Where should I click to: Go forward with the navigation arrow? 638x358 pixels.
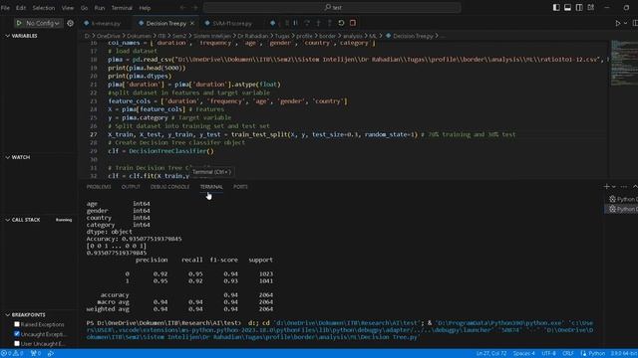195,7
